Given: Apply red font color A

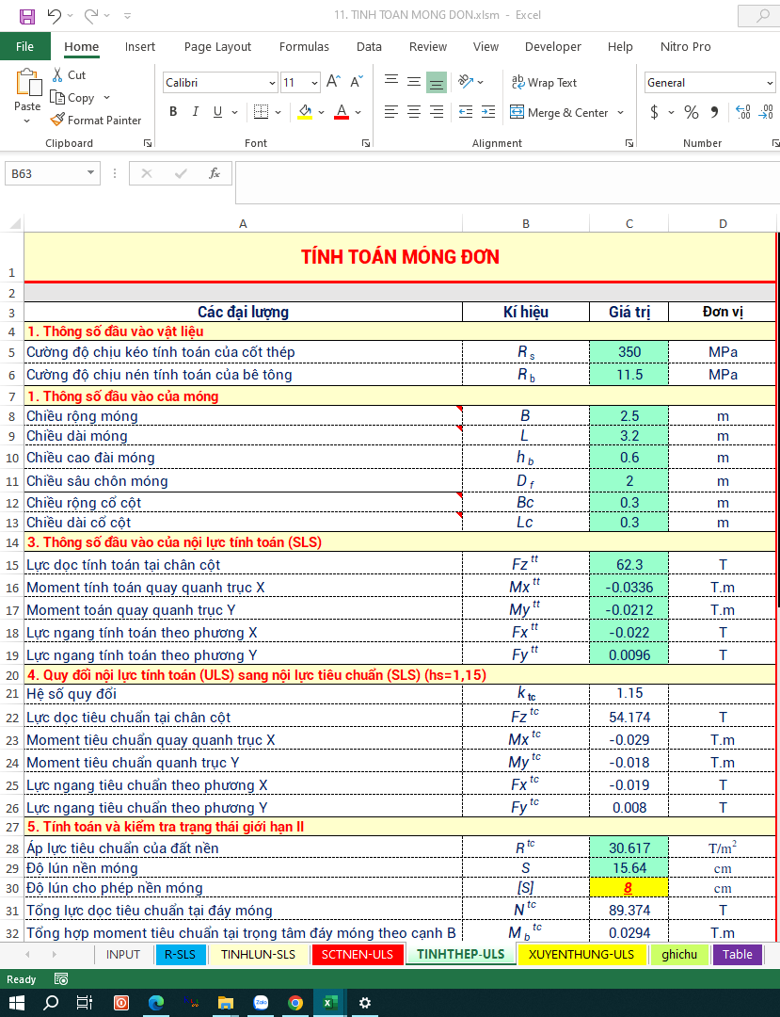Looking at the screenshot, I should point(342,111).
